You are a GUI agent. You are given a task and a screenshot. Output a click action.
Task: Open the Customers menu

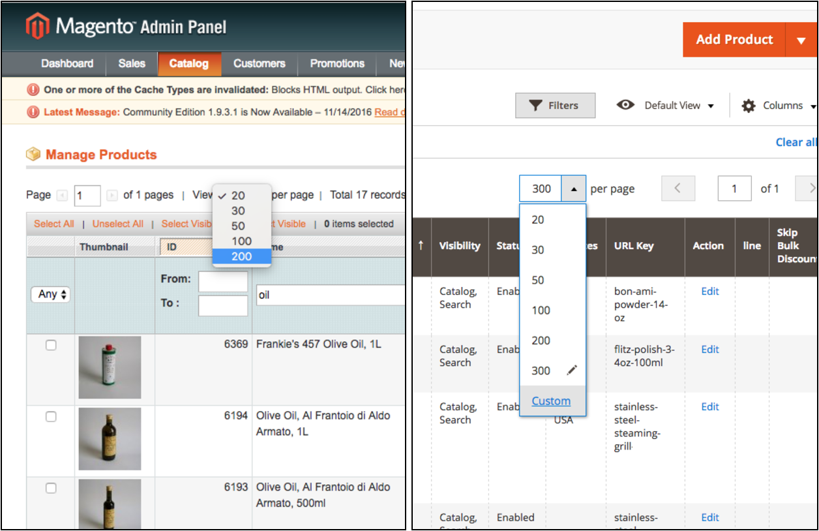click(259, 63)
